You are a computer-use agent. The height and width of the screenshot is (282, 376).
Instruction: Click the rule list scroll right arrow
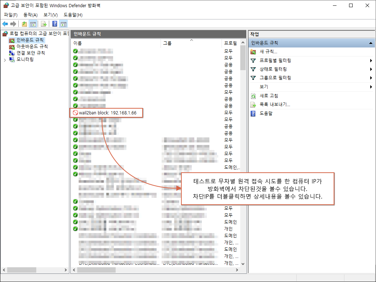click(237, 270)
